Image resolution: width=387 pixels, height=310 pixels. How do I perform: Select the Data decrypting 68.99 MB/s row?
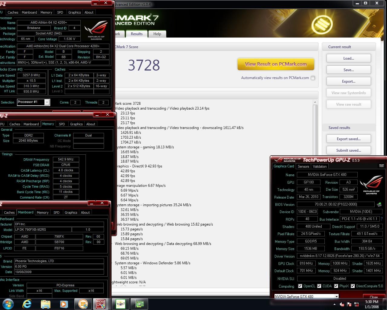(163, 244)
